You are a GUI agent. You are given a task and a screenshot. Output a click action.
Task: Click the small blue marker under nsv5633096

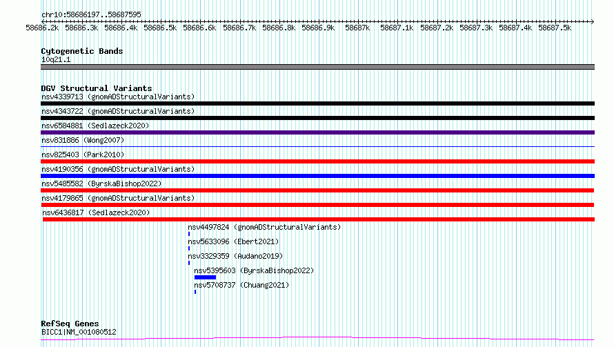click(x=189, y=249)
